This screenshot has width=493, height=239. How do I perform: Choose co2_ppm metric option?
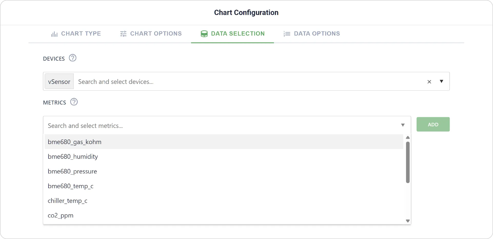pos(224,215)
